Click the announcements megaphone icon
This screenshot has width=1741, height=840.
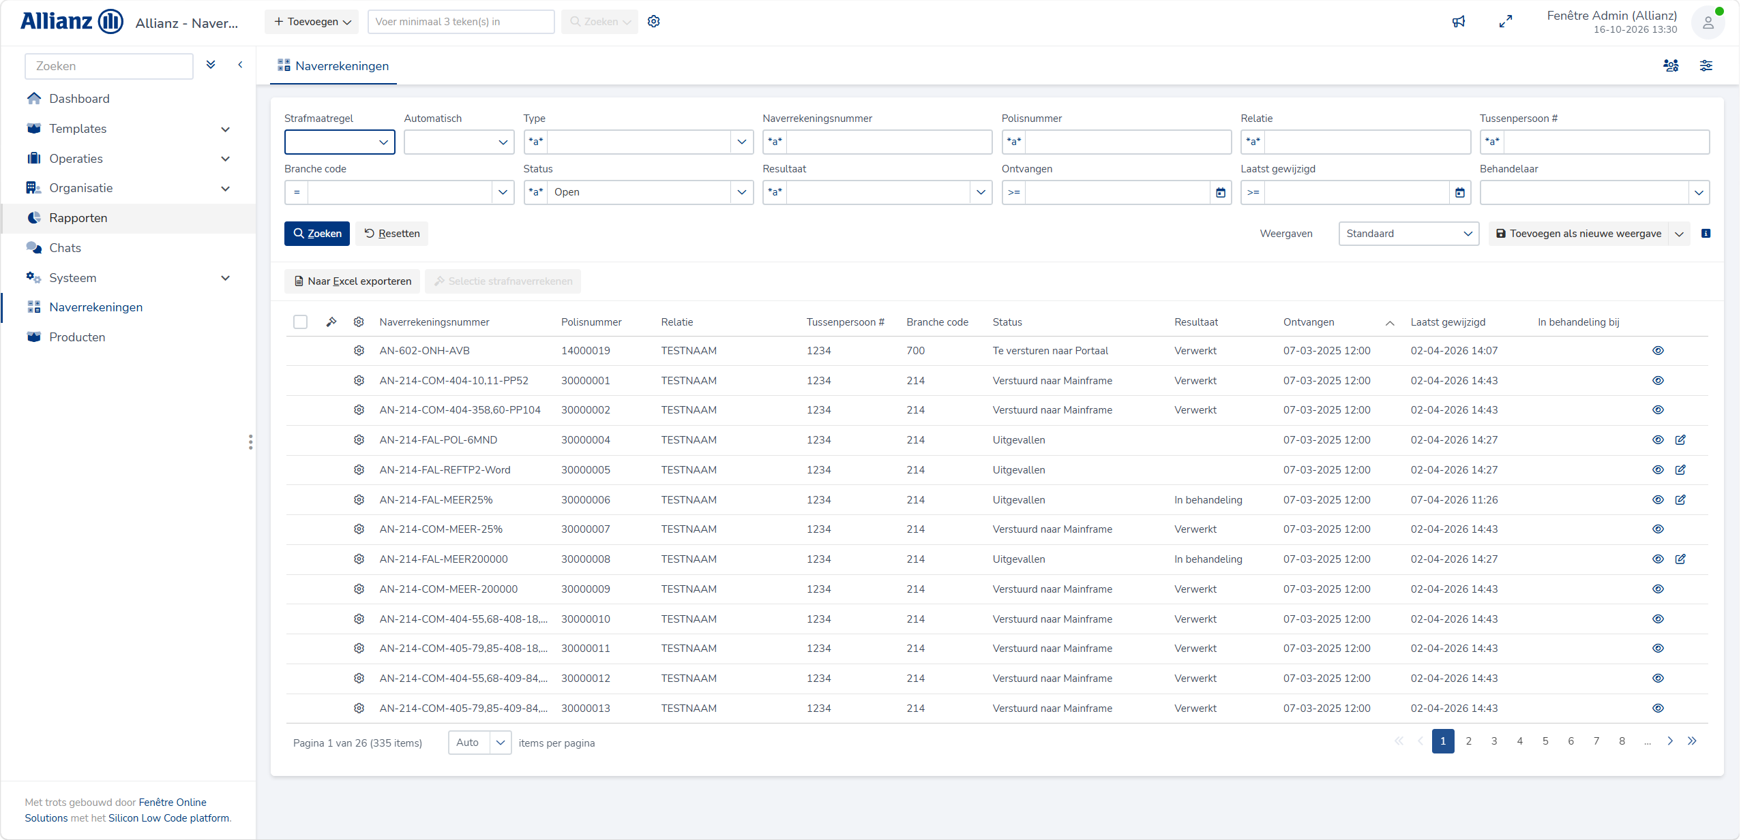[x=1459, y=22]
